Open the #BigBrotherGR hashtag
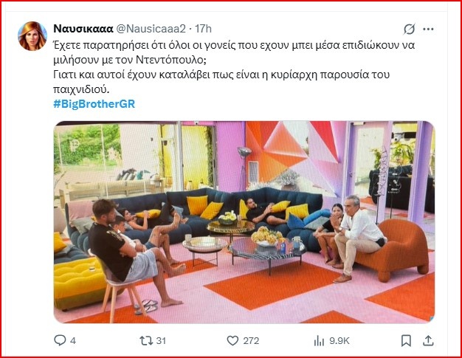This screenshot has width=462, height=358. click(94, 104)
